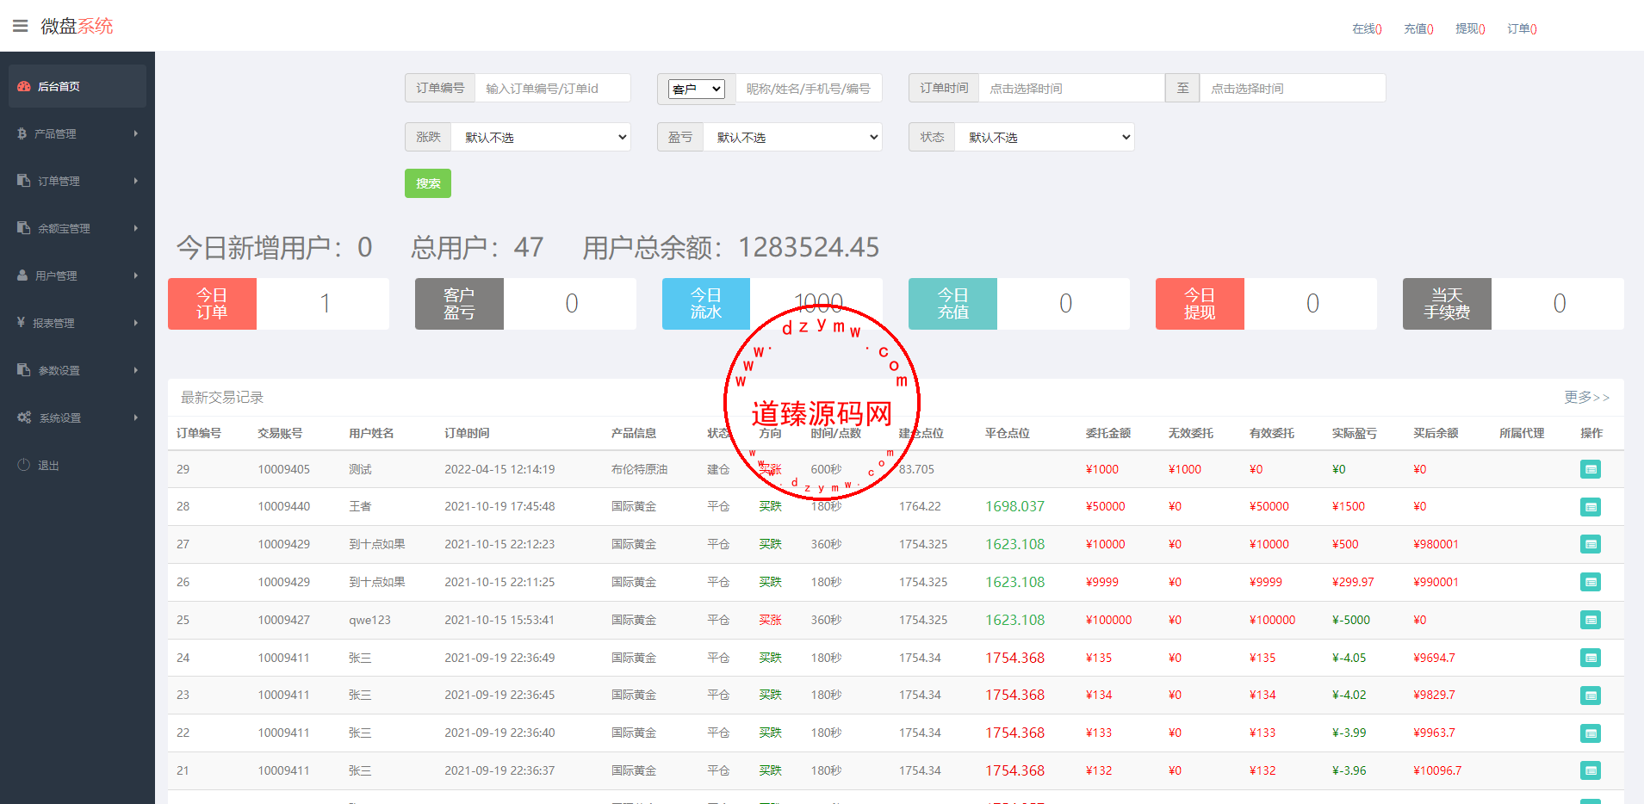Viewport: 1644px width, 804px height.
Task: Click the 产品管理 bitcoin icon
Action: coord(22,133)
